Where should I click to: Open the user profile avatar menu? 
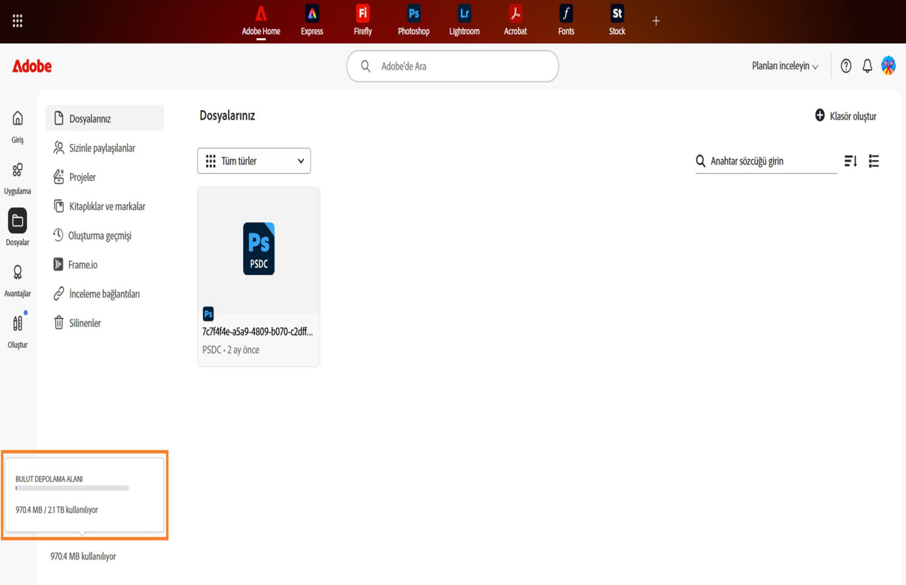click(888, 66)
